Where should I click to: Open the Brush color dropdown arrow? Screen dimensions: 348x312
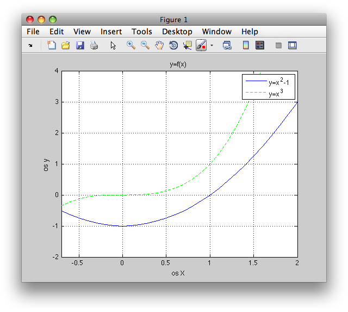coord(212,46)
